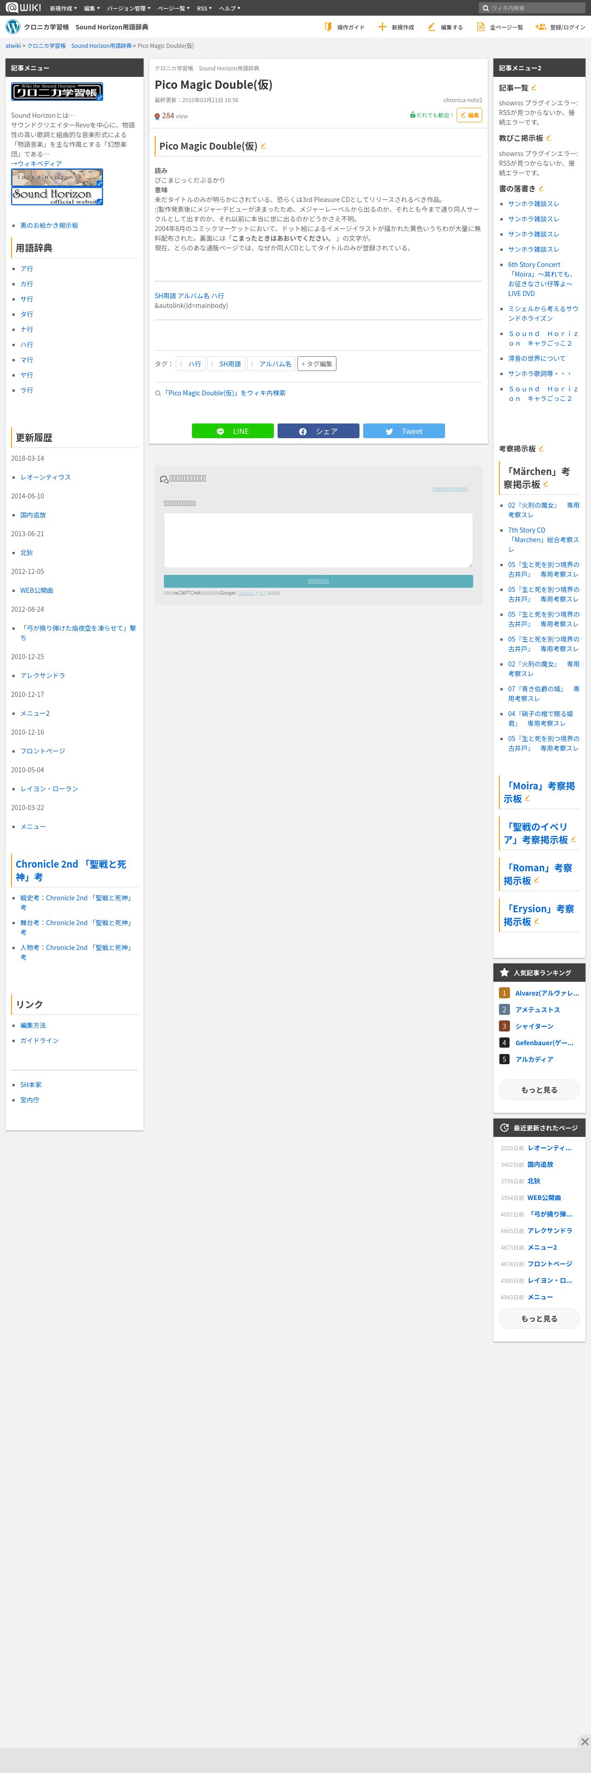Image resolution: width=591 pixels, height=1773 pixels.
Task: Click the pencil icon beside 「Roman」考察掲示板
Action: [537, 880]
